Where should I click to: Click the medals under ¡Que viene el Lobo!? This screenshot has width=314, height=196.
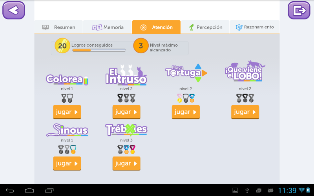(x=245, y=98)
